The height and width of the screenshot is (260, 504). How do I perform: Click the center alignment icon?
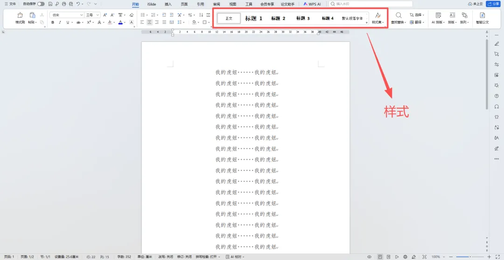tap(149, 22)
